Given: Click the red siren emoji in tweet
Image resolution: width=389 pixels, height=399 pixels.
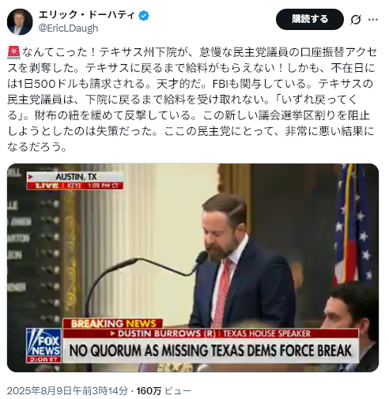Looking at the screenshot, I should [x=13, y=52].
